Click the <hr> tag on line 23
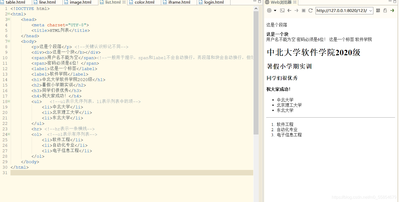 click(x=37, y=129)
